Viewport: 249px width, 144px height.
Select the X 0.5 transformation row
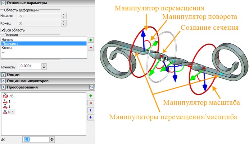tap(9, 112)
